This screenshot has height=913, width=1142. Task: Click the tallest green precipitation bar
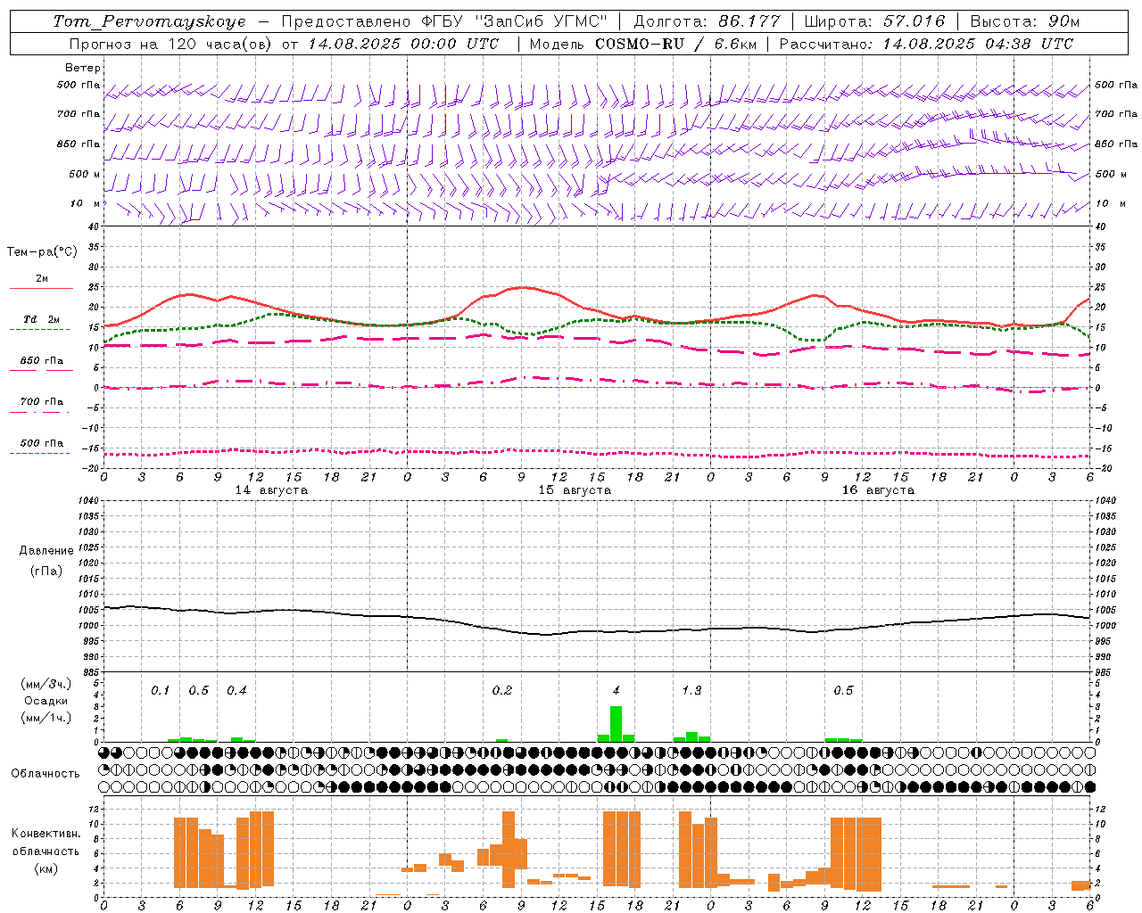point(616,724)
